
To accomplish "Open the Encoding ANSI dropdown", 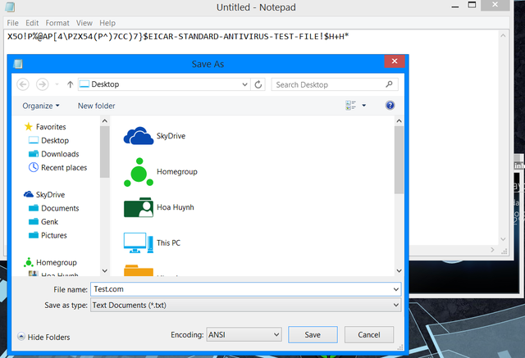I will pos(244,334).
